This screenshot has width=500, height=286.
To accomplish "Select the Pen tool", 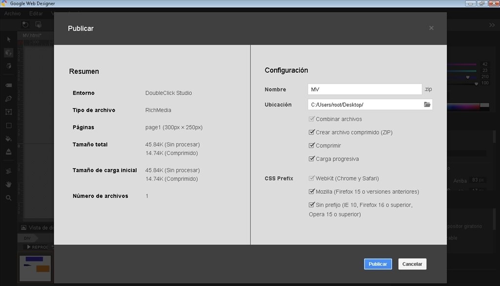I will (9, 99).
